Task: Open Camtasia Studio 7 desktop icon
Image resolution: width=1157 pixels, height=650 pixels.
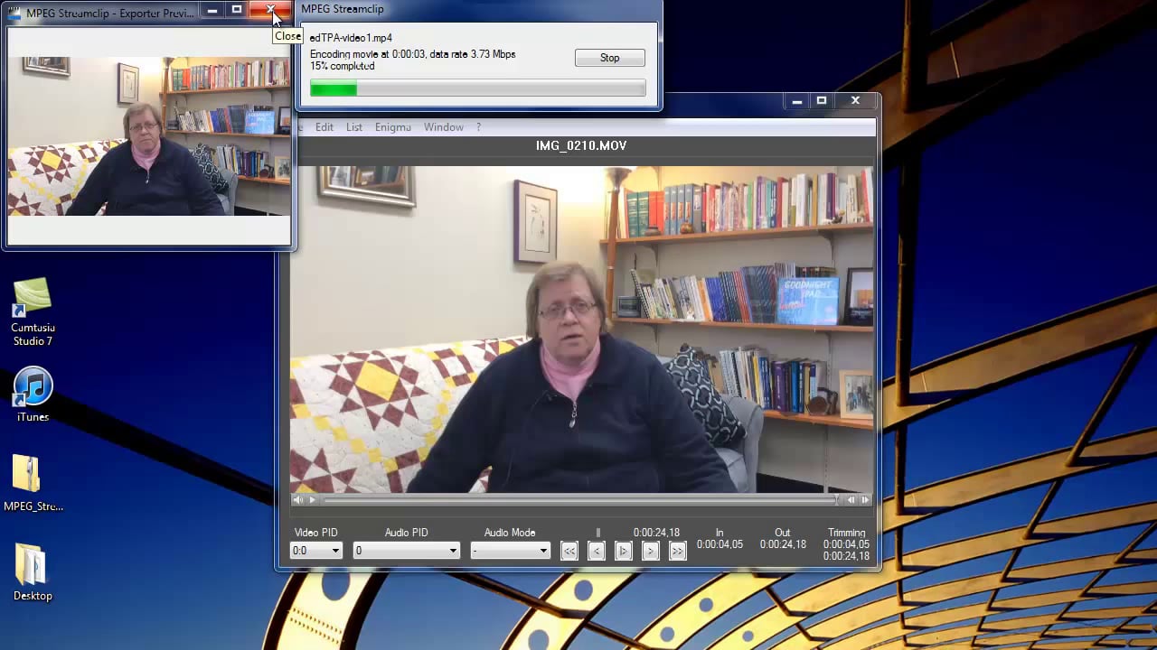Action: coord(33,311)
